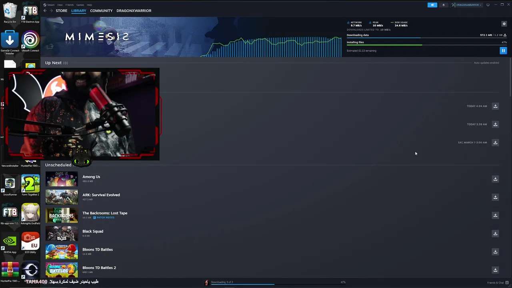Switch to Big Picture mode icon
Image resolution: width=512 pixels, height=288 pixels.
tap(488, 5)
